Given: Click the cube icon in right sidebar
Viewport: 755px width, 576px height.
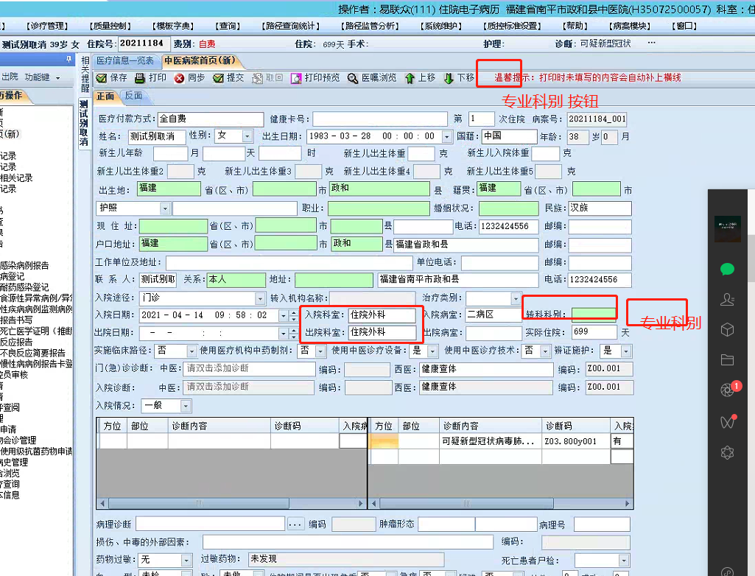Looking at the screenshot, I should (727, 330).
